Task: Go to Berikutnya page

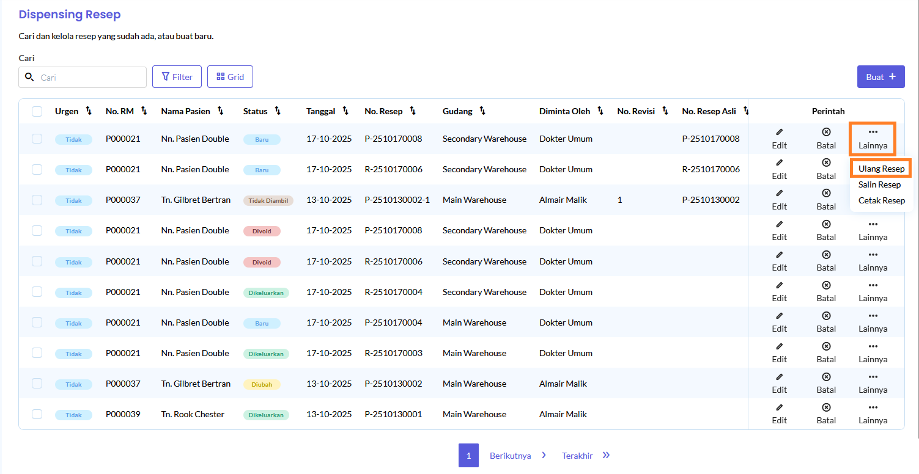Action: click(x=518, y=456)
